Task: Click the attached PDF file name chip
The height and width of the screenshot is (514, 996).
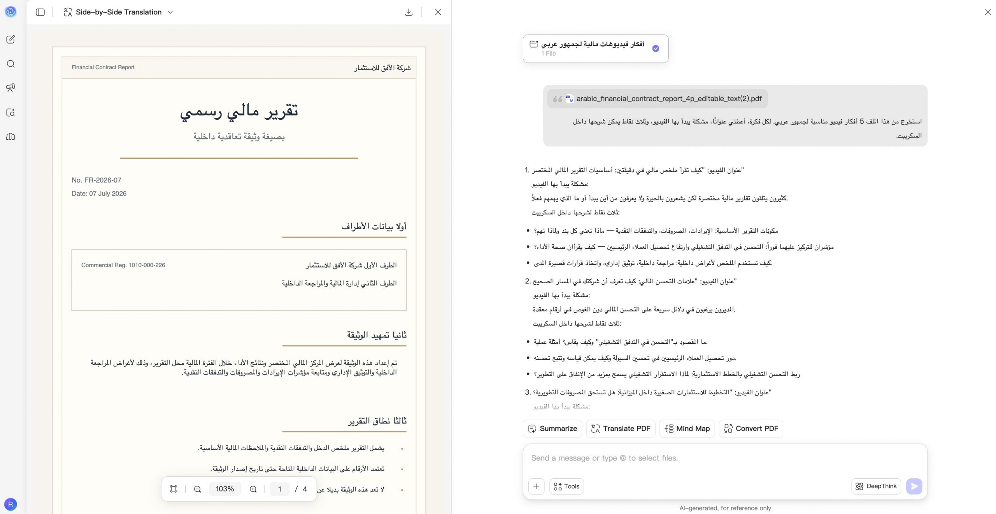Action: click(x=658, y=99)
